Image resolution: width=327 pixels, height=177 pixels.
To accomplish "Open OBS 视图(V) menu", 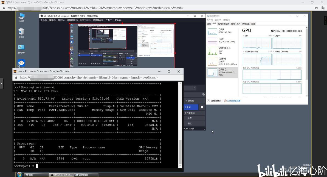I will [x=61, y=20].
